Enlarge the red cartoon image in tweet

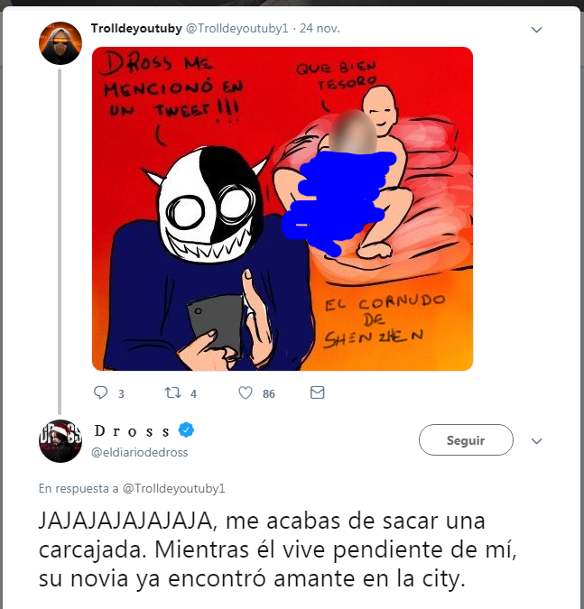click(x=283, y=208)
